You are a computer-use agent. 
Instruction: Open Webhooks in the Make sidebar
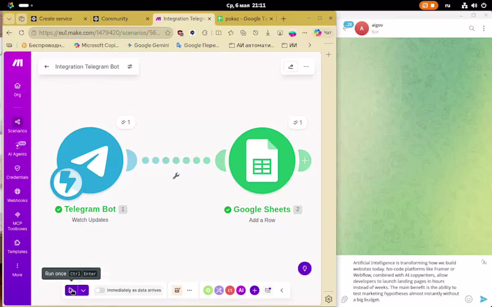pyautogui.click(x=17, y=195)
